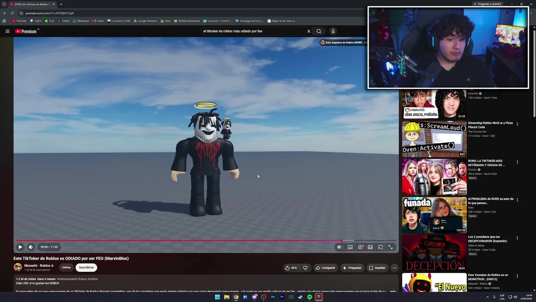
Task: Open File Explorer from the taskbar
Action: 227,297
